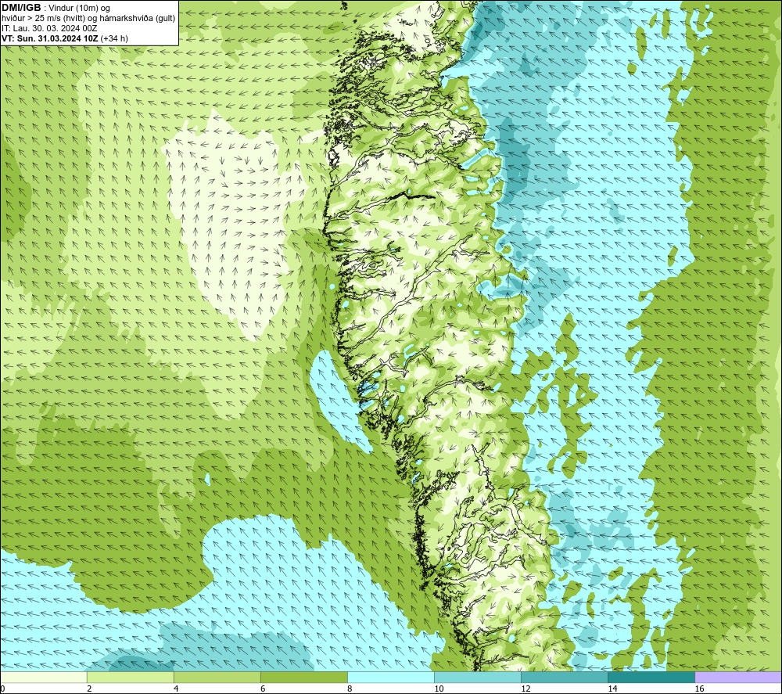Click the legend scale label '14'
Image resolution: width=782 pixels, height=694 pixels.
tap(612, 689)
